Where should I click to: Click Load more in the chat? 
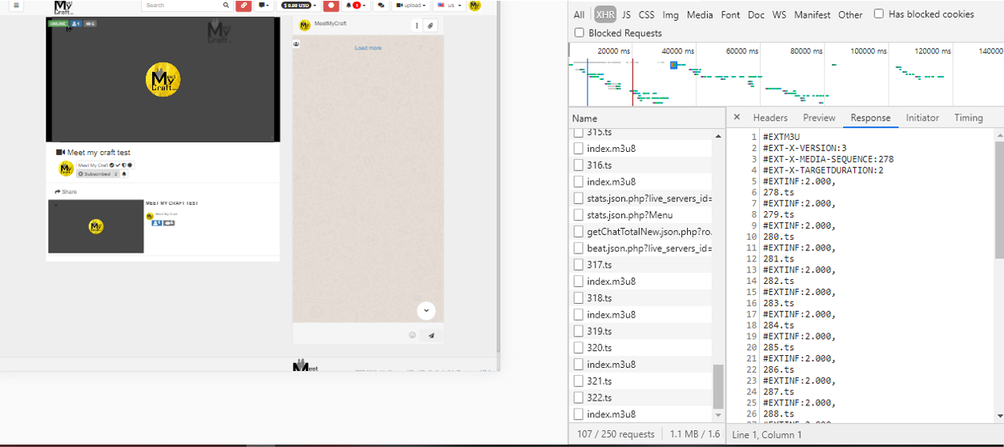(368, 48)
